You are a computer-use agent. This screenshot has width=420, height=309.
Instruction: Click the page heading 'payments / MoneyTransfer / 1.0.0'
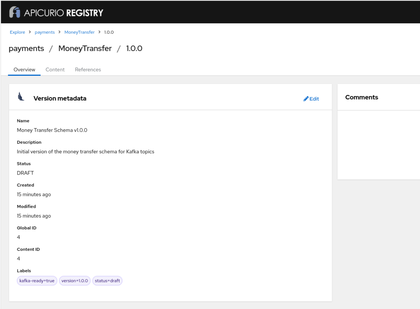point(76,48)
